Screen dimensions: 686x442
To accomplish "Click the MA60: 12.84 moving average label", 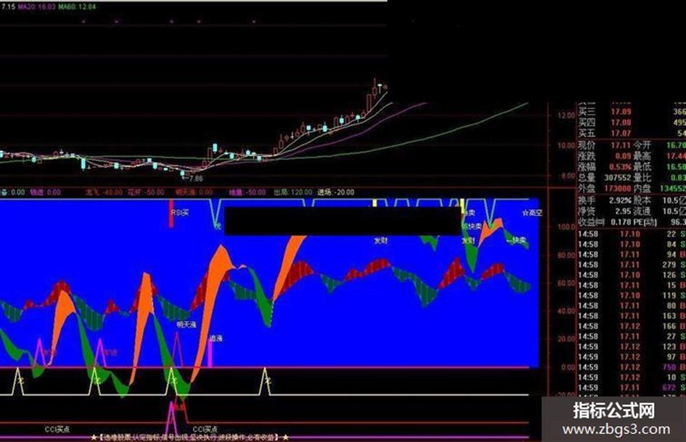I will (77, 7).
